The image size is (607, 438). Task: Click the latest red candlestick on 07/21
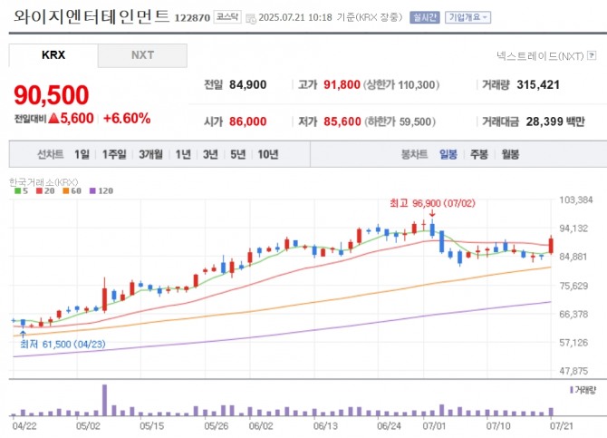coord(551,245)
